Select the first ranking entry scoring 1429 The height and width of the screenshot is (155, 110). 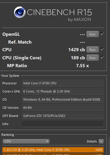53,150
